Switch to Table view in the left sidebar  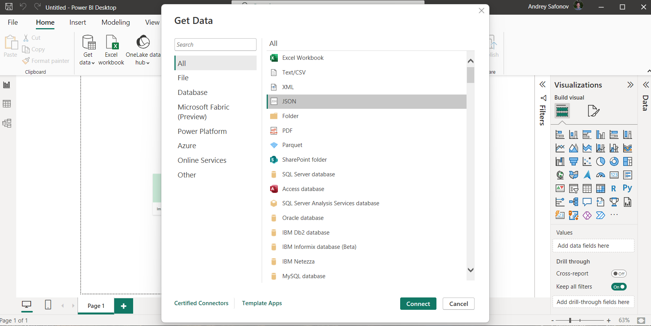pos(7,104)
